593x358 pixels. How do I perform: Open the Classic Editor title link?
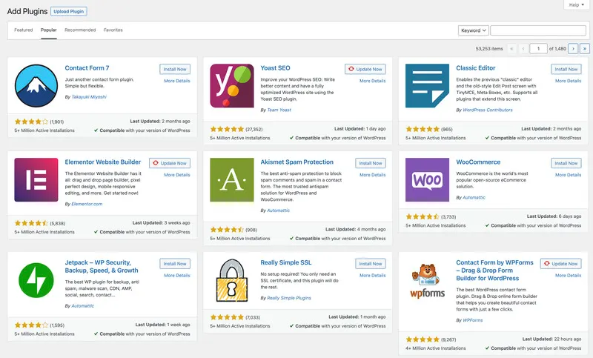[x=476, y=68]
